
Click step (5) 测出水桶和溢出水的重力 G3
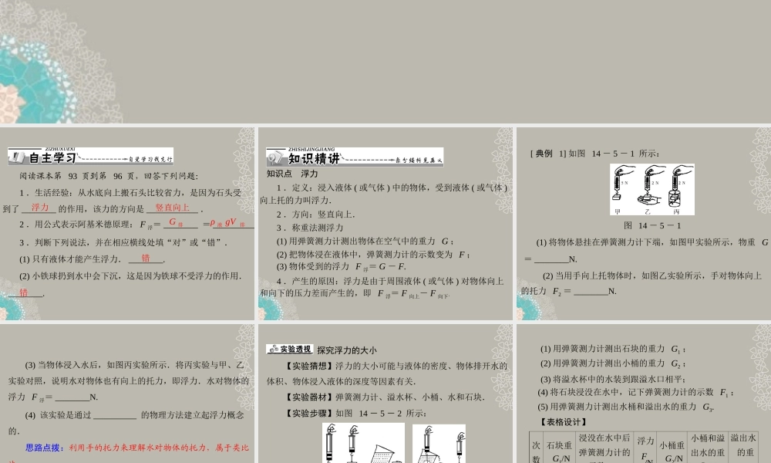point(625,407)
